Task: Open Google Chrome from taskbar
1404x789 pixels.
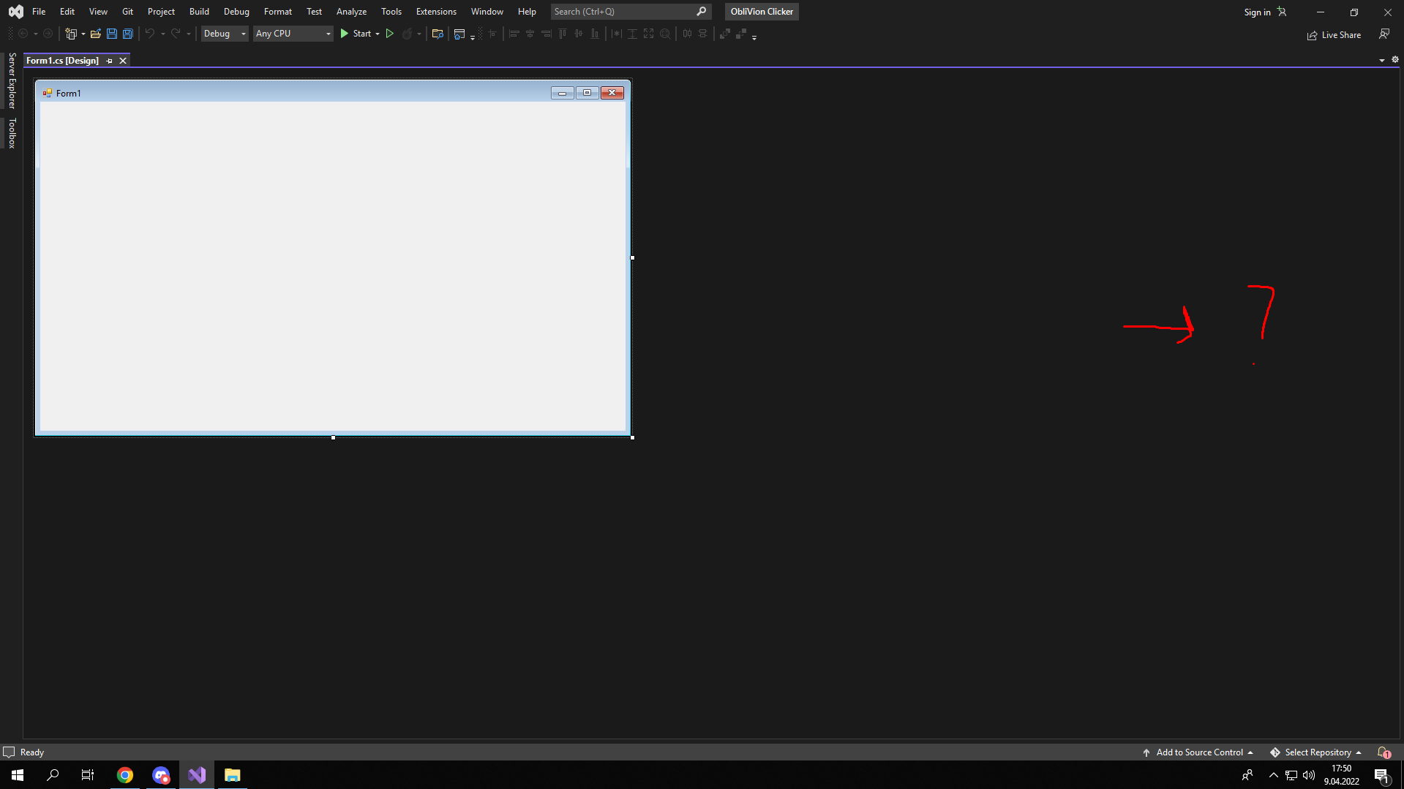Action: 125,775
